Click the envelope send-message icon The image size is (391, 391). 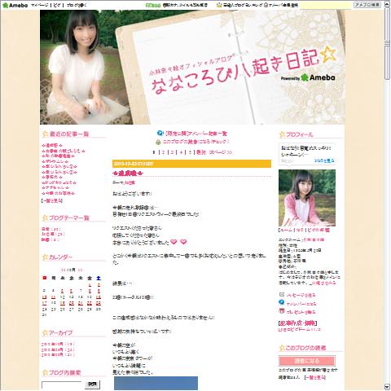click(x=282, y=294)
